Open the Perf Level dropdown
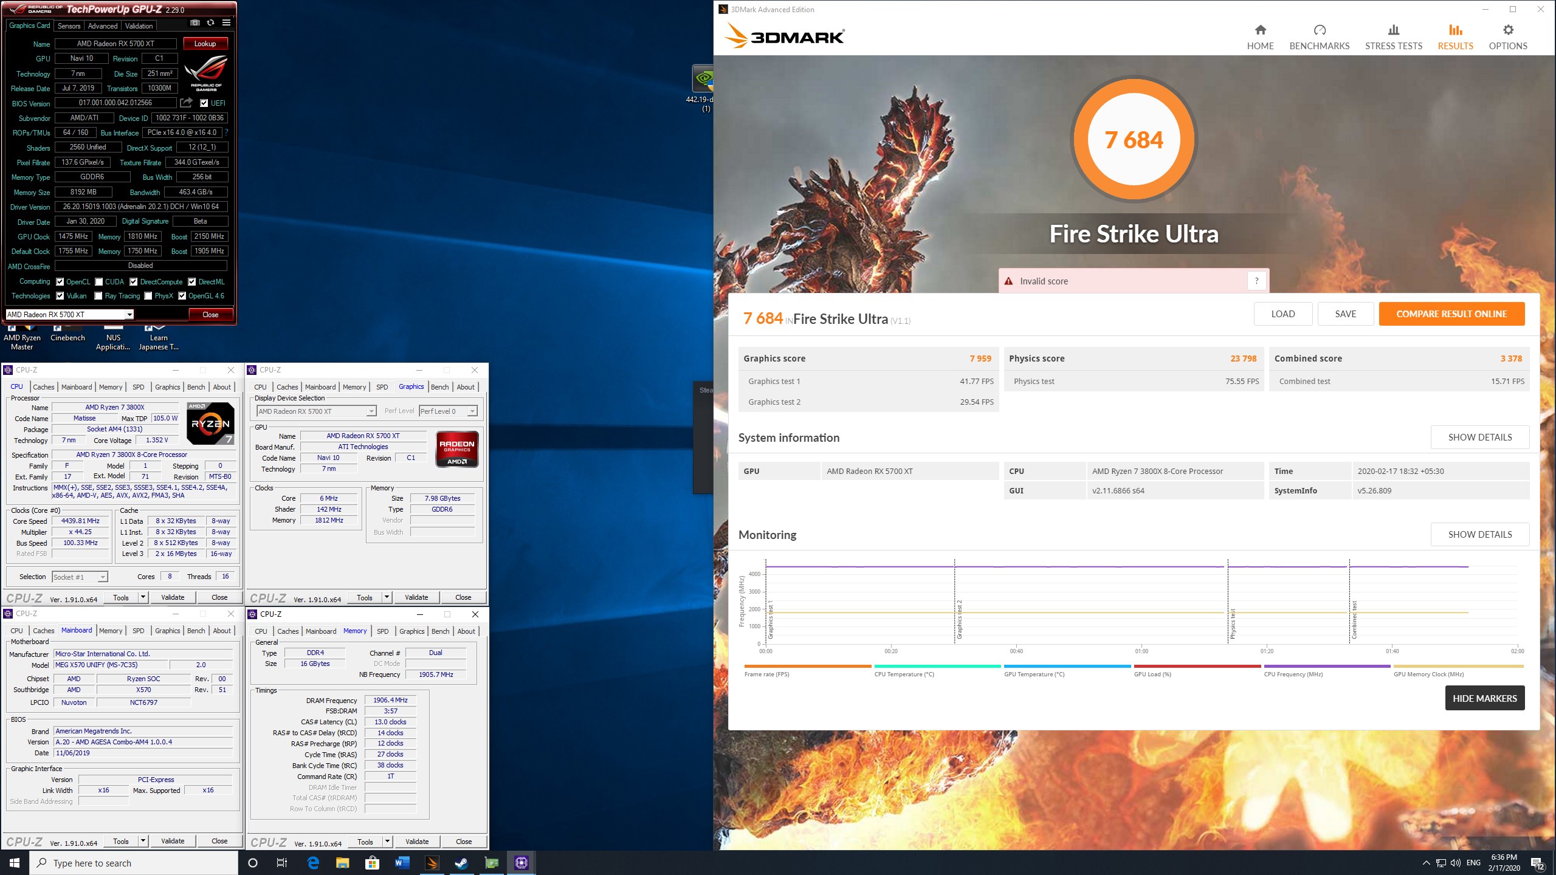This screenshot has height=875, width=1556. (x=448, y=411)
